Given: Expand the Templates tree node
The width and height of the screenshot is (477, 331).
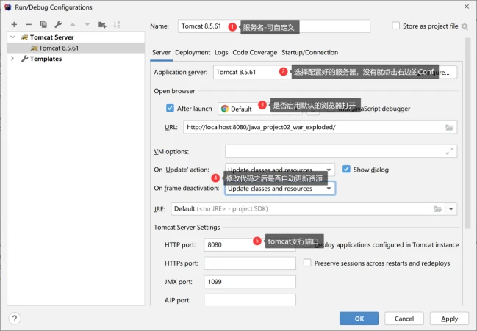Looking at the screenshot, I should (12, 58).
